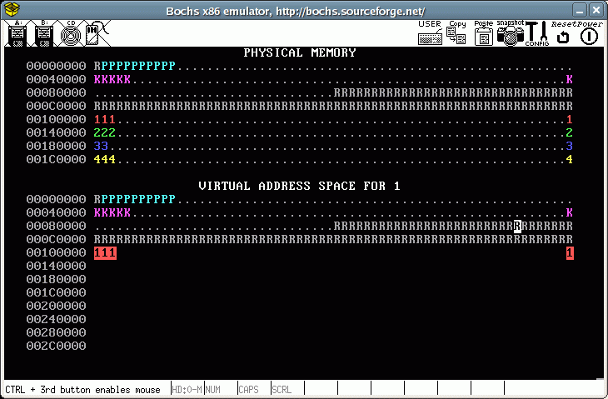Click red 111 in physical memory
The image size is (608, 399).
tap(105, 119)
